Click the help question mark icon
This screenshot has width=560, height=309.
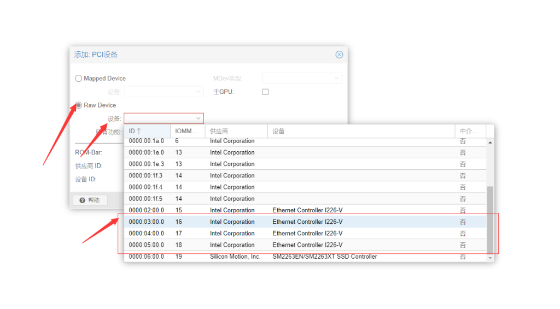pyautogui.click(x=83, y=200)
